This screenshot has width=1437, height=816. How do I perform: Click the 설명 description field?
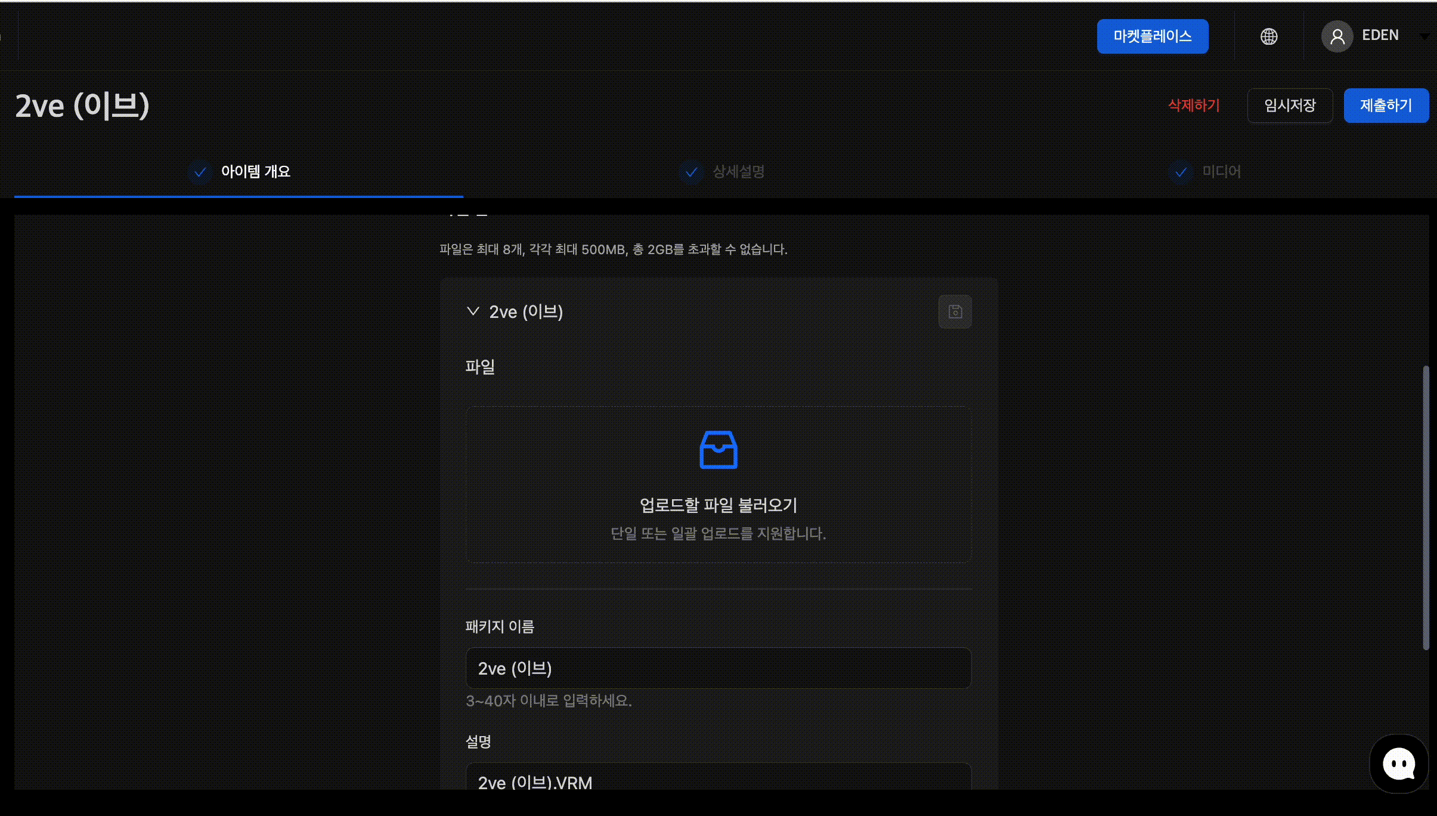[x=718, y=778]
